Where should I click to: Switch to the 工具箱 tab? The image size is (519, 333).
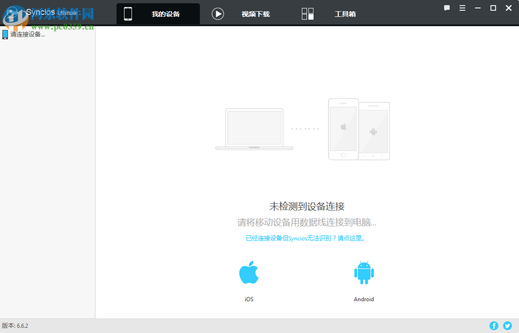[x=345, y=14]
